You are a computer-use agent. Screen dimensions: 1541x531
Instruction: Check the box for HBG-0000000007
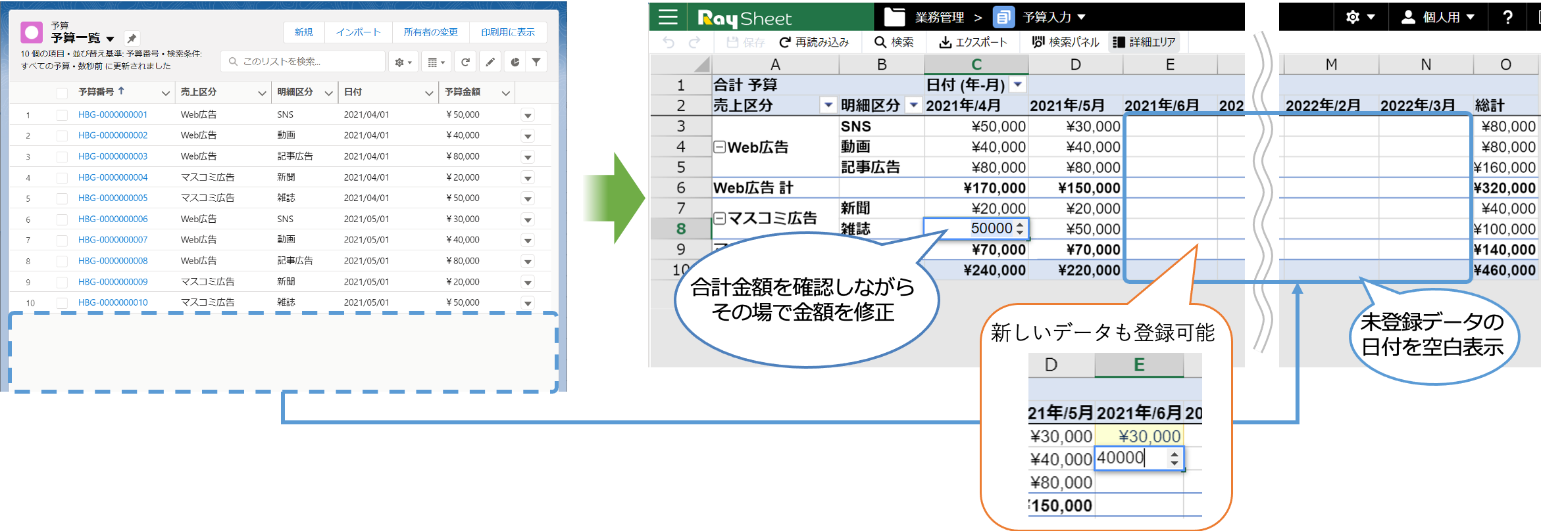62,241
